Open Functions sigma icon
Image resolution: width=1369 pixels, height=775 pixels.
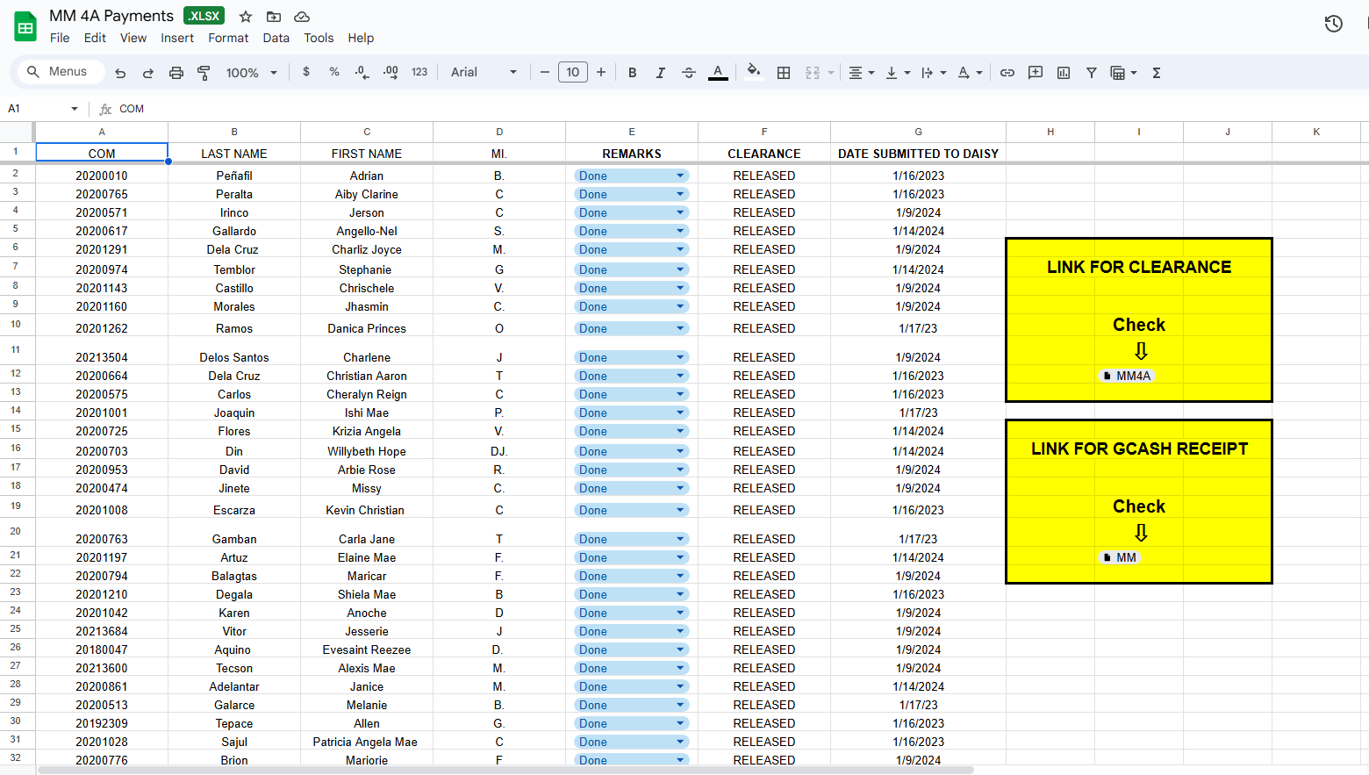(1157, 73)
